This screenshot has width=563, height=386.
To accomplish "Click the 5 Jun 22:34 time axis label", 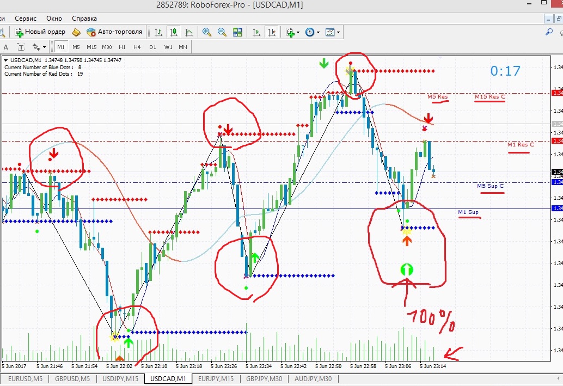I will (x=259, y=366).
